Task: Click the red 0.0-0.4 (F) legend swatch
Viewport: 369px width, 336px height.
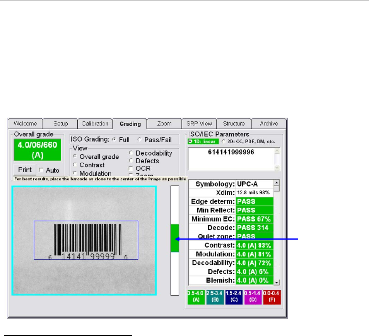Action: (x=272, y=297)
